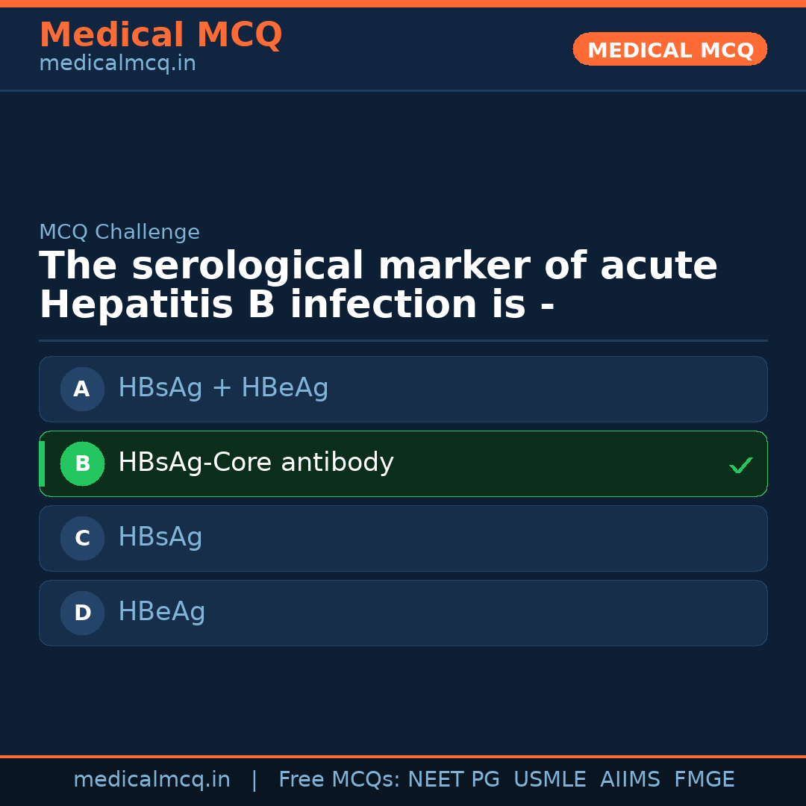This screenshot has width=806, height=806.
Task: Click the Hepatitis B question heading
Action: click(x=378, y=286)
